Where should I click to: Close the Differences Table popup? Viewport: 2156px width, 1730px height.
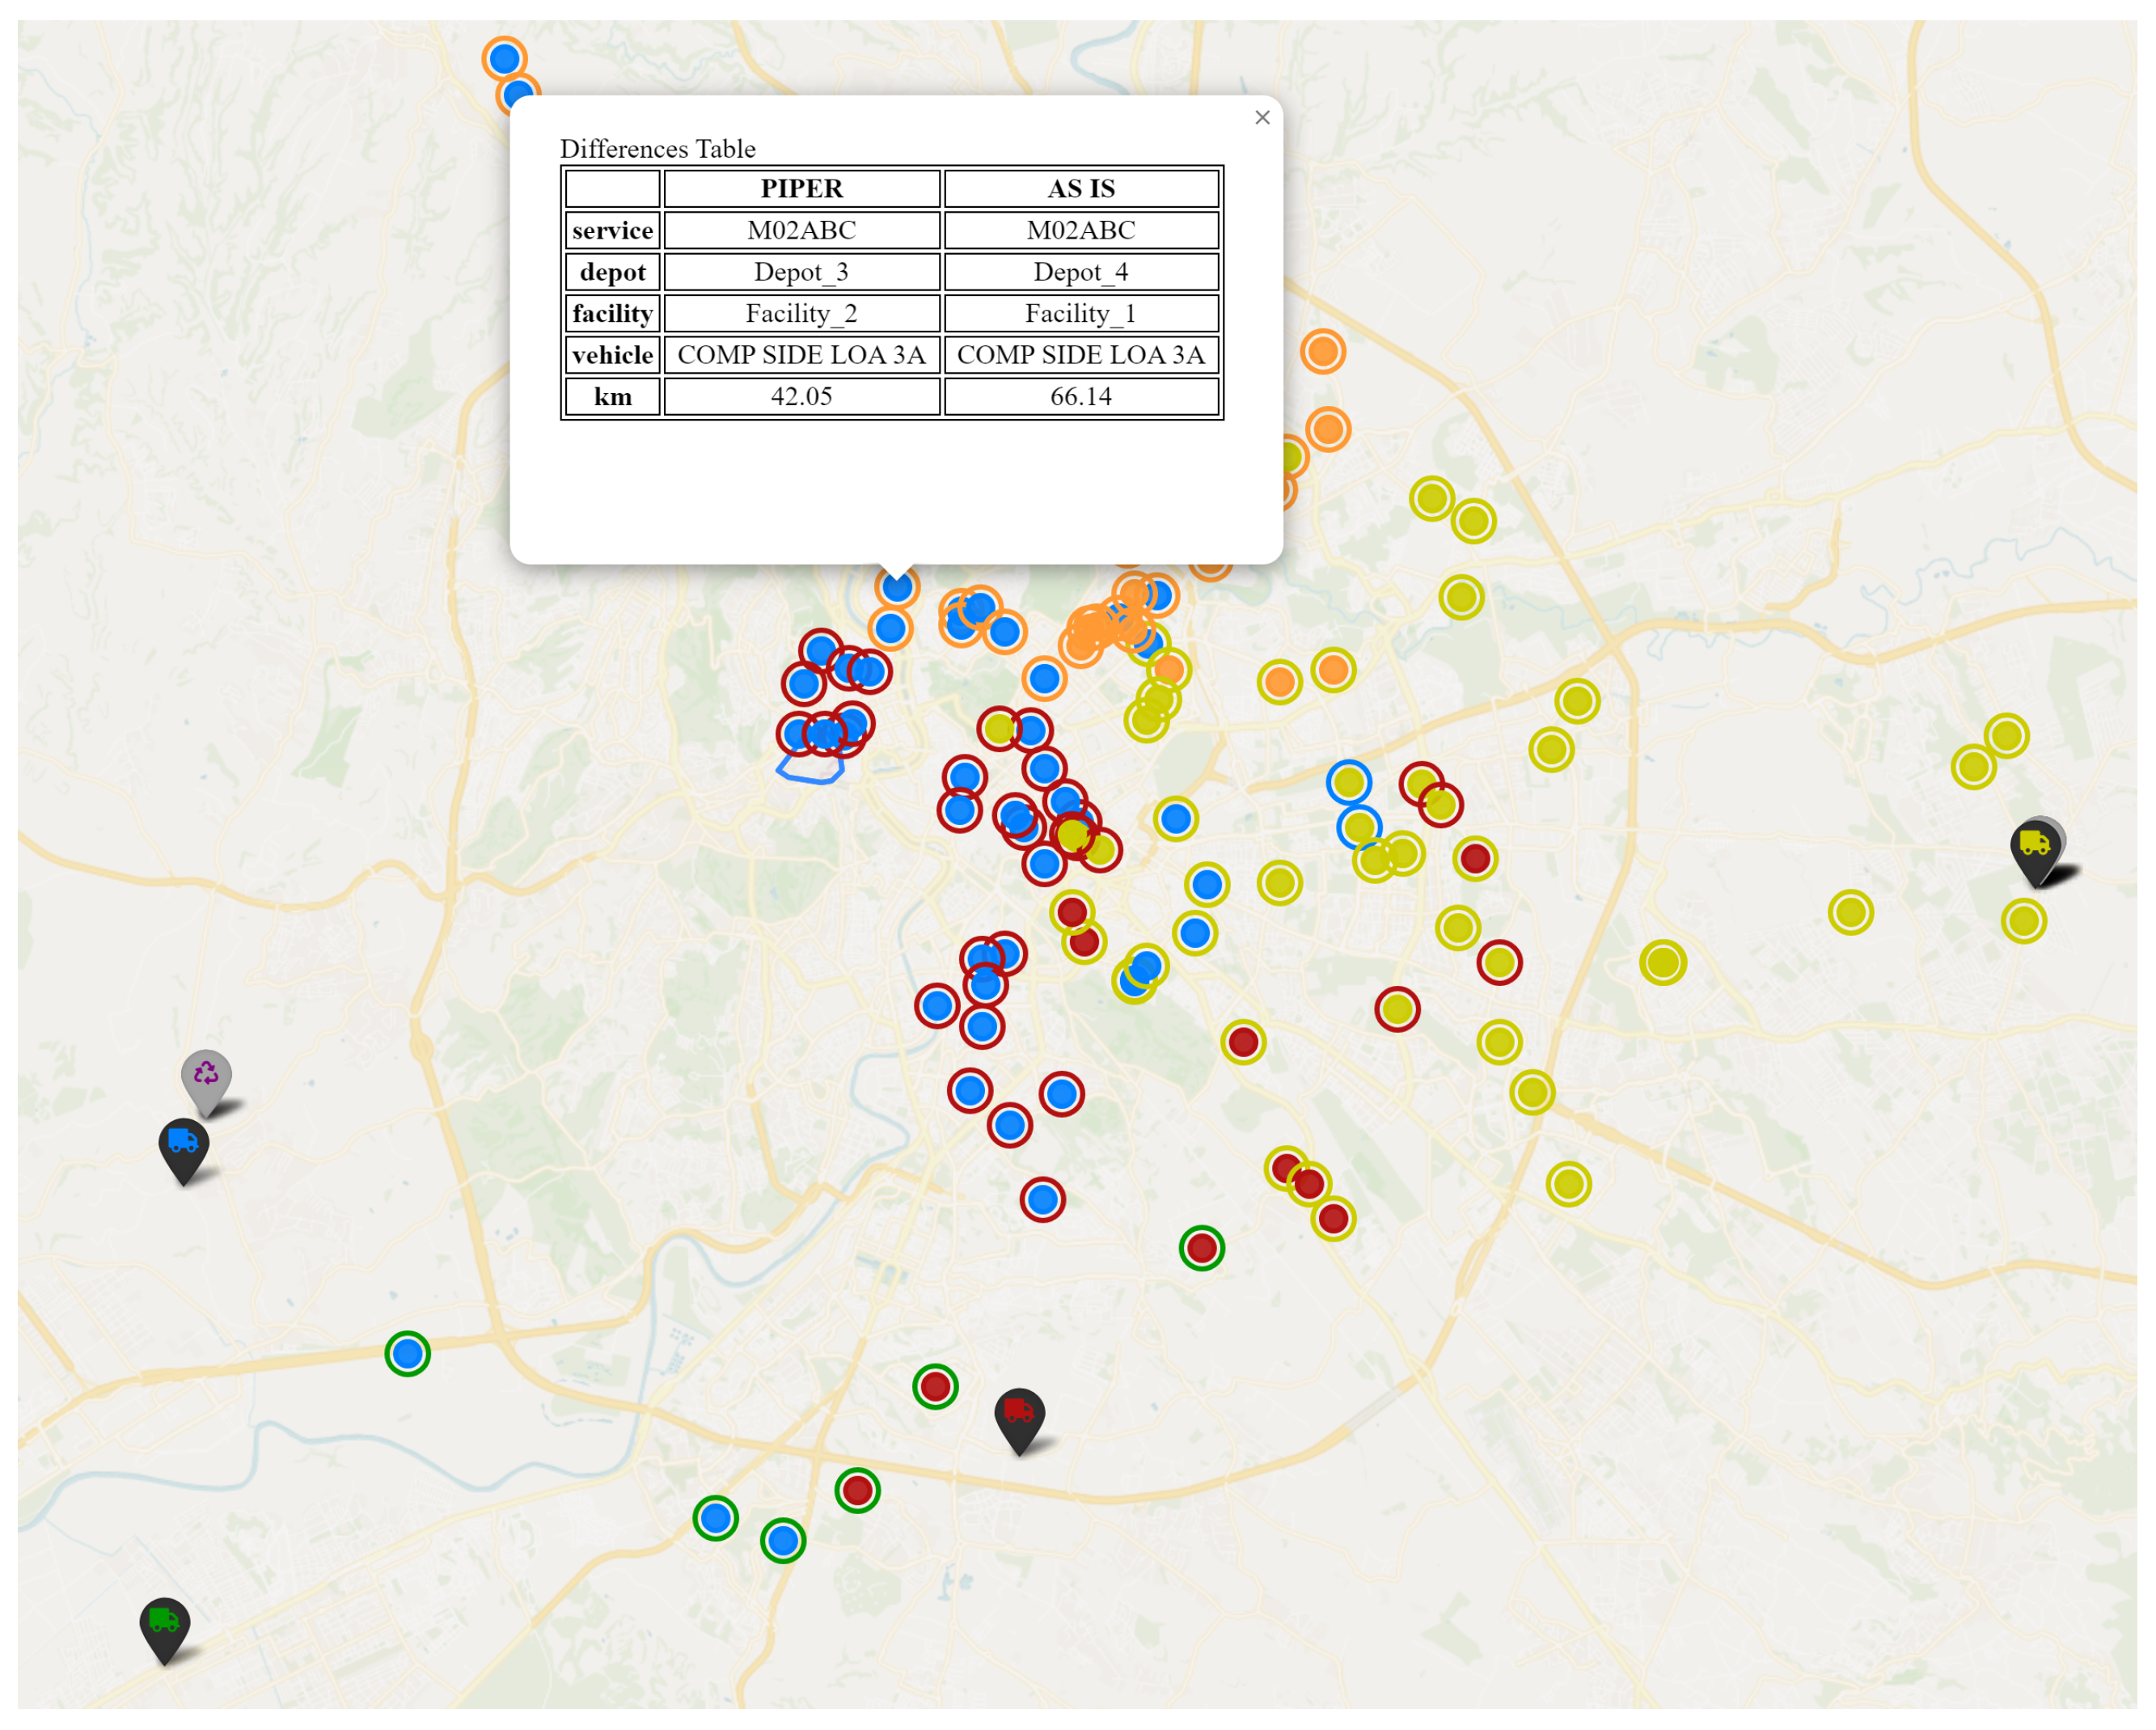(x=1262, y=118)
